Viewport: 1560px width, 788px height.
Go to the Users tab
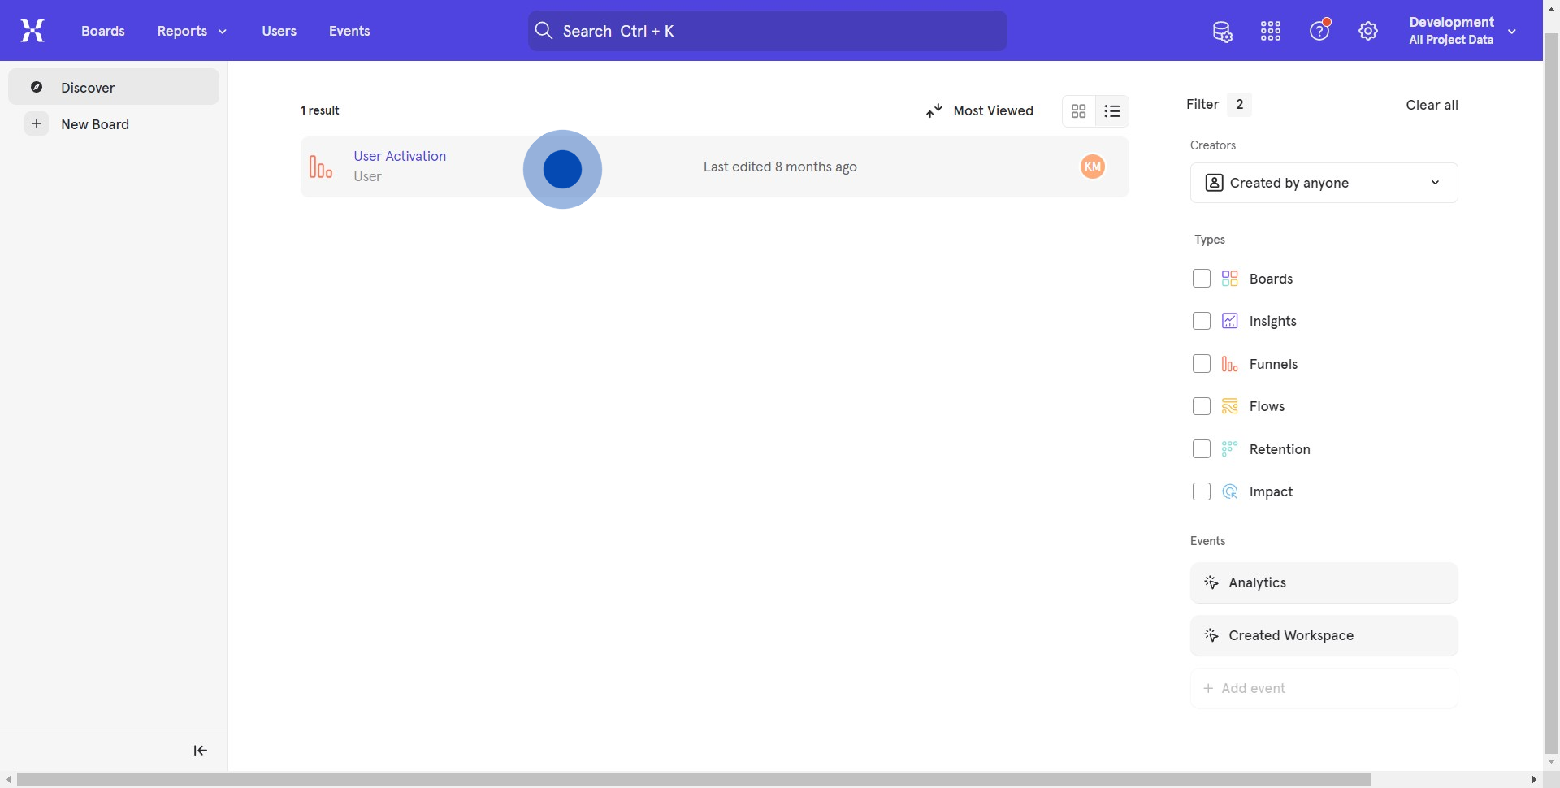pyautogui.click(x=279, y=31)
